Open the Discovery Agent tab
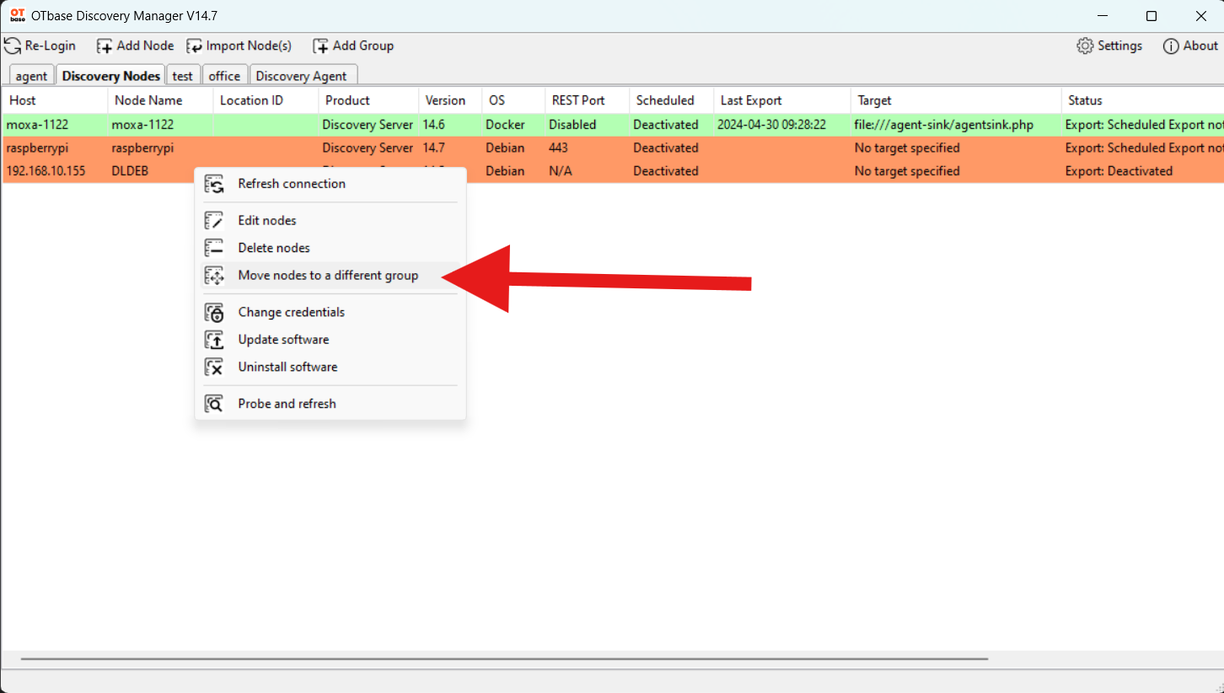 [302, 76]
